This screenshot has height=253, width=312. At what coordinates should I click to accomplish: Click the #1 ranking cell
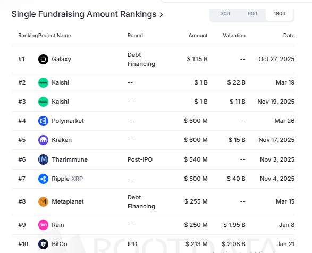[21, 59]
